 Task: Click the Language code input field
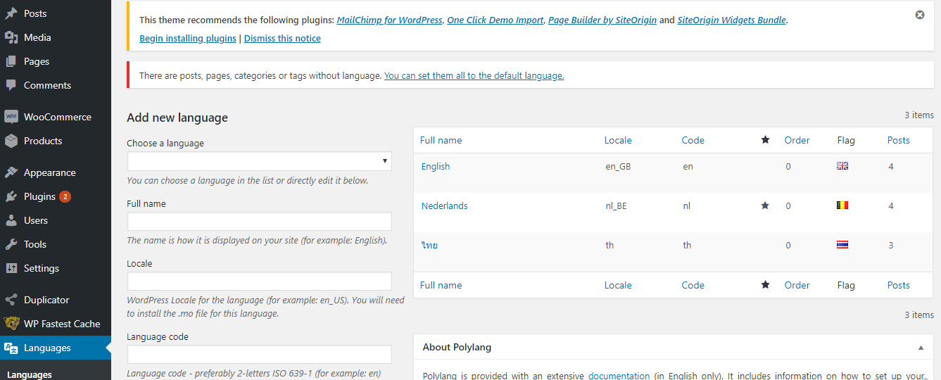coord(259,354)
